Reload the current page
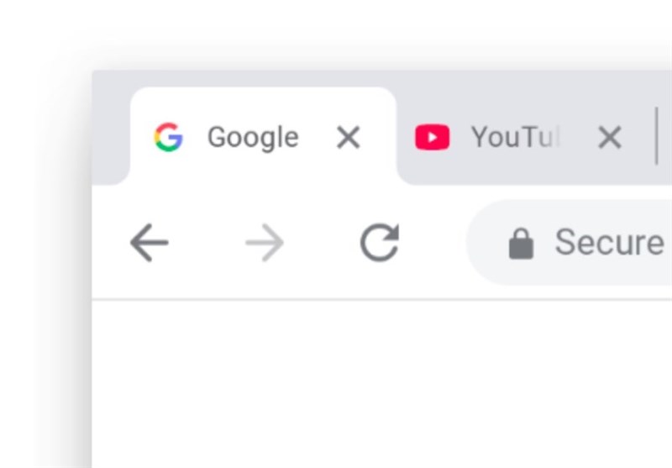672x468 pixels. click(380, 244)
